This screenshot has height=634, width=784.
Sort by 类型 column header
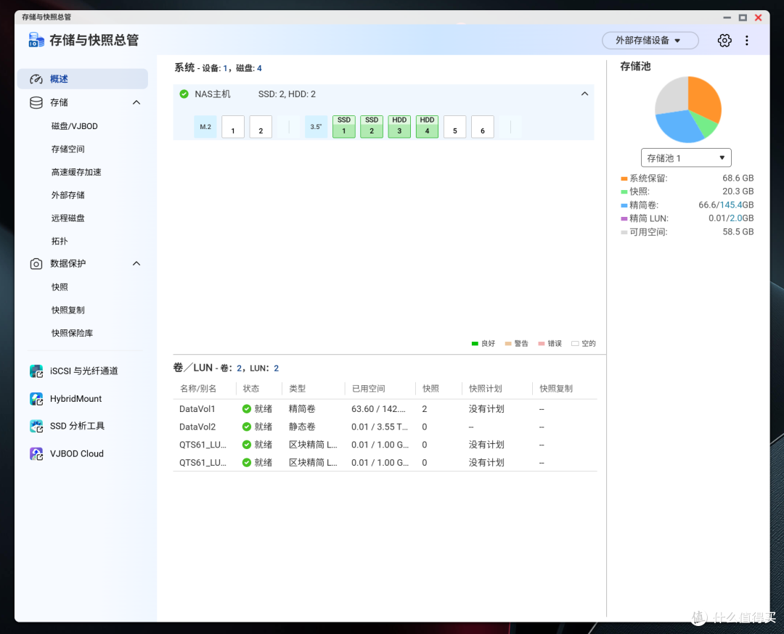pyautogui.click(x=297, y=389)
